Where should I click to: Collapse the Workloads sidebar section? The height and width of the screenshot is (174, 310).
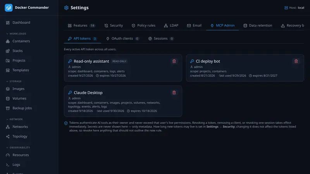[x=16, y=34]
